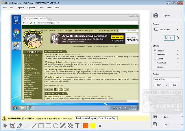Click the Save button
Viewport: 185px width, 131px height.
[x=166, y=117]
